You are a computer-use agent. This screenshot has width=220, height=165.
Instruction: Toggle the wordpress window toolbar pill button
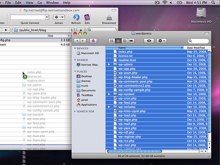[207, 34]
